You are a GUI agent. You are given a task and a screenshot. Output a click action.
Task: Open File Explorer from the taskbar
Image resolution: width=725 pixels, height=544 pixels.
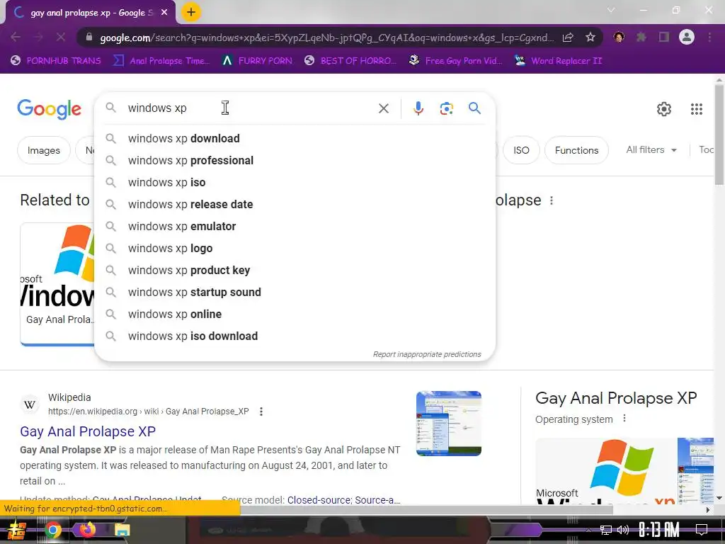[122, 530]
